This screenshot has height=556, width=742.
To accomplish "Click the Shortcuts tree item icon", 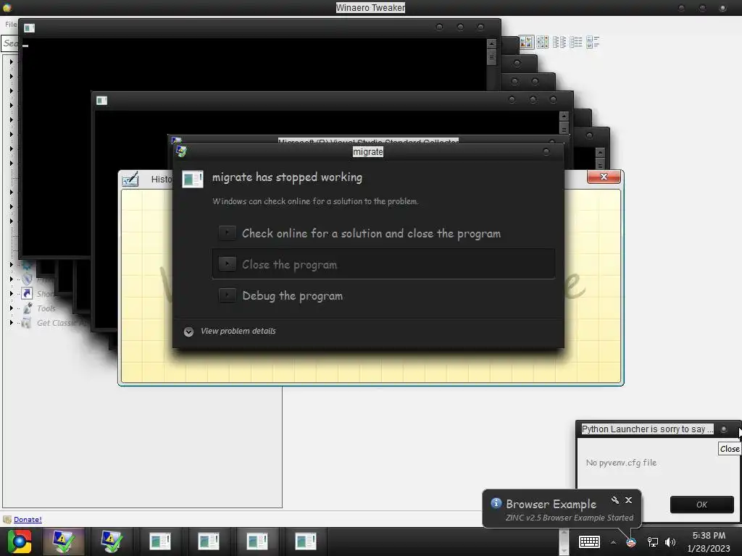I will click(28, 294).
